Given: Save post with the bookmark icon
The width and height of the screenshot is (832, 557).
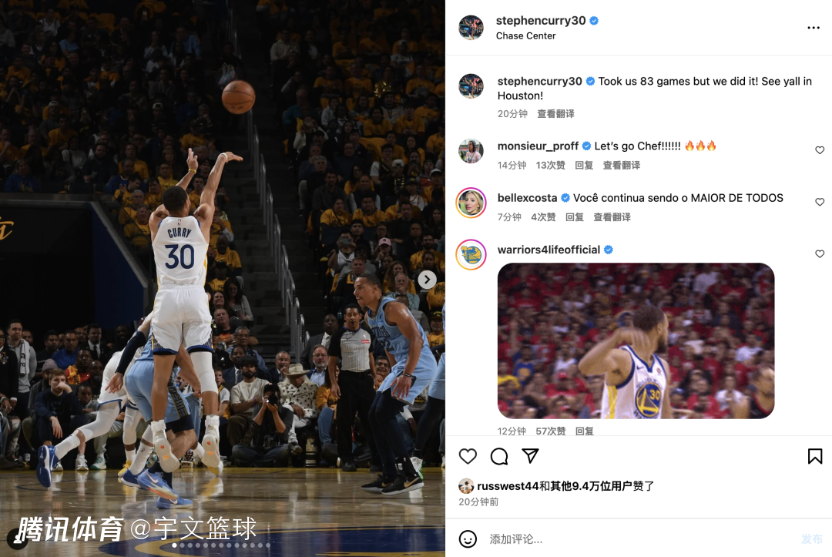Looking at the screenshot, I should 815,456.
